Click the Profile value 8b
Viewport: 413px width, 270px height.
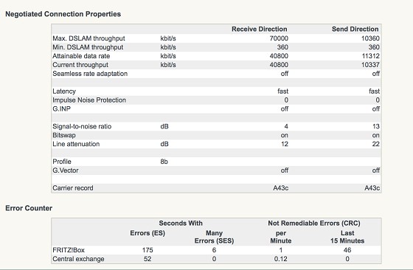pyautogui.click(x=164, y=162)
